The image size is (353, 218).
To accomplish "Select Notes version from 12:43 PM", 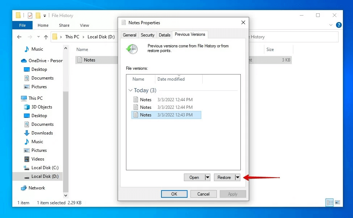I will click(166, 115).
